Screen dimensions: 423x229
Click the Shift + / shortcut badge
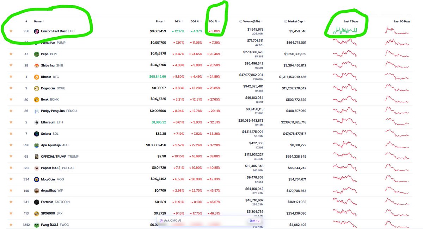pos(254,221)
